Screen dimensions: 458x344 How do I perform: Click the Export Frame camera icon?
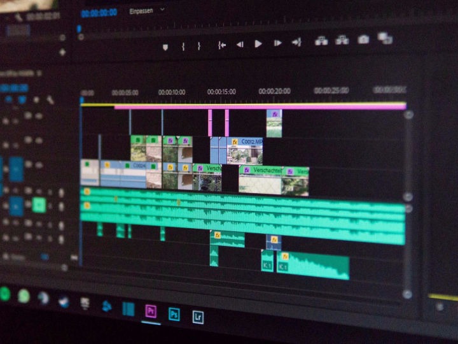point(363,39)
